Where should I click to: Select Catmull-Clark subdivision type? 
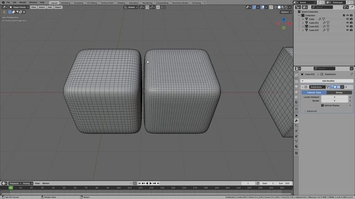pos(314,92)
